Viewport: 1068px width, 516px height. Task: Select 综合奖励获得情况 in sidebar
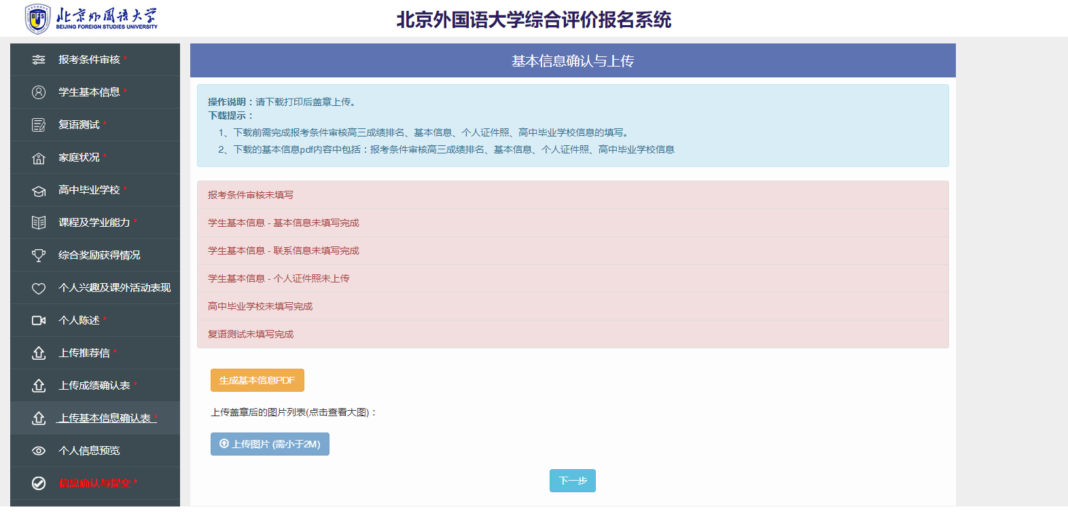(x=95, y=255)
